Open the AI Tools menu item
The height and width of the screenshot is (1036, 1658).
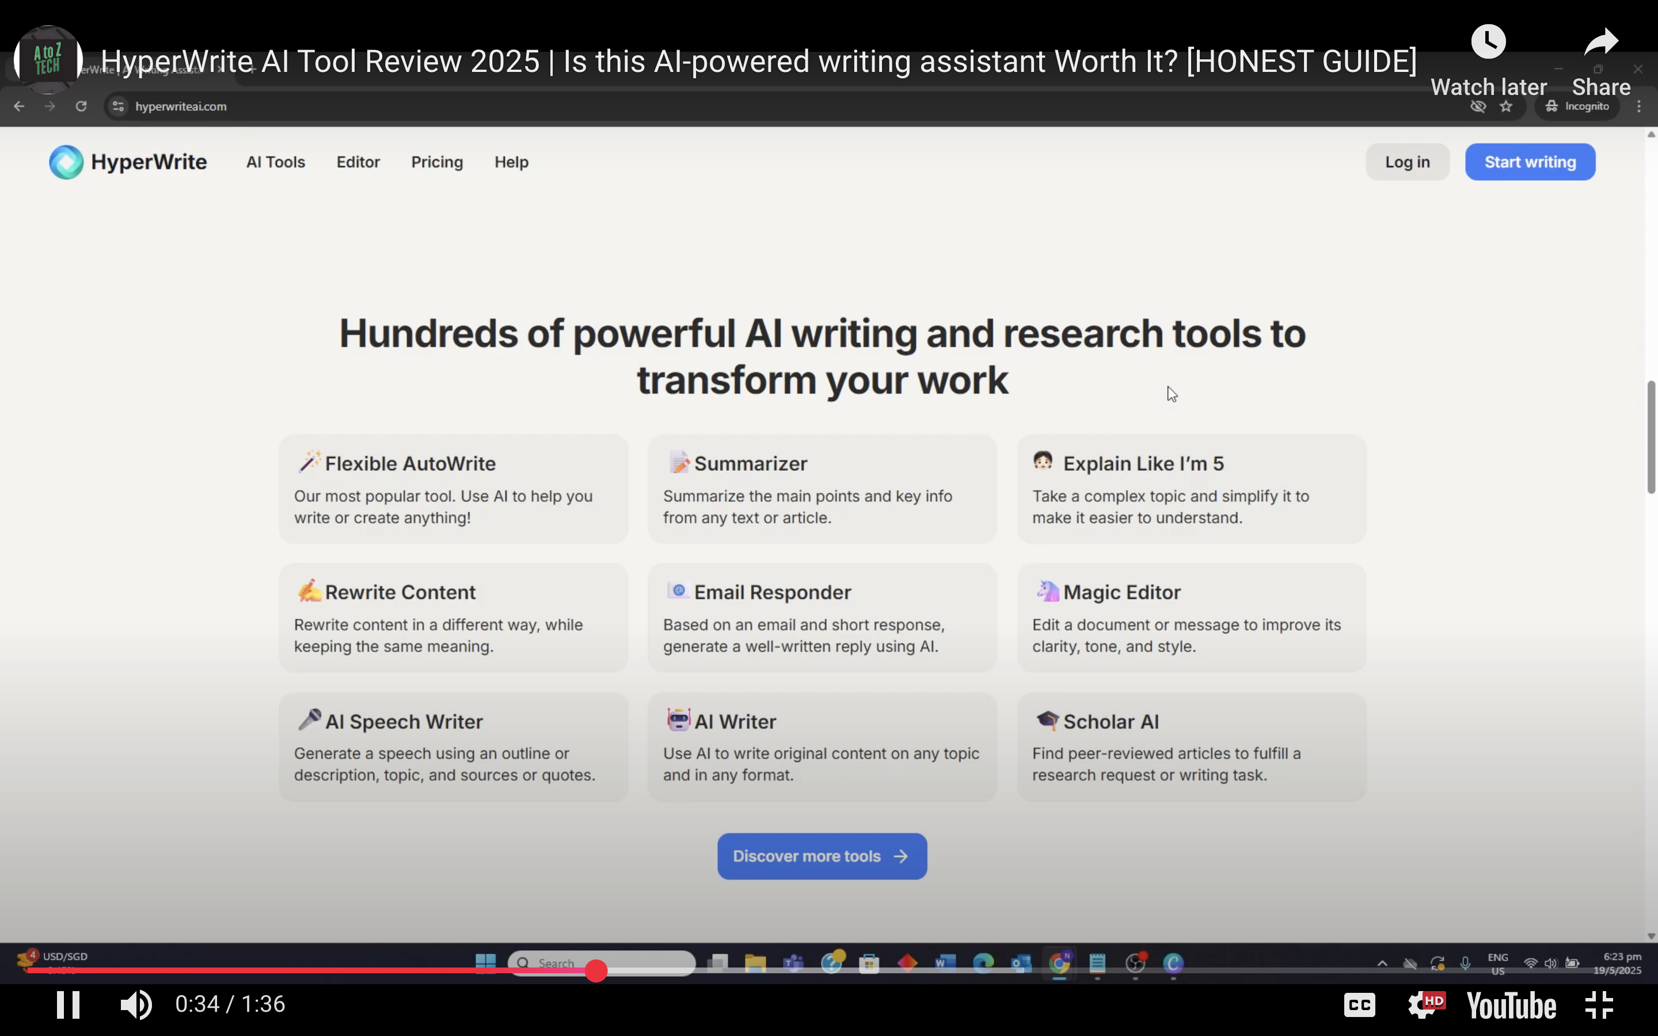pyautogui.click(x=275, y=162)
